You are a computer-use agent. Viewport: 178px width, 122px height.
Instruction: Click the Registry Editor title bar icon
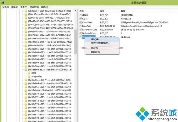(3, 3)
